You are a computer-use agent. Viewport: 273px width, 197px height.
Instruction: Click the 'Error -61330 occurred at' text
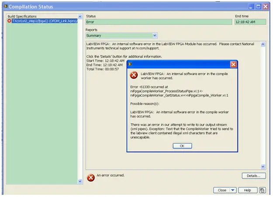149,87
